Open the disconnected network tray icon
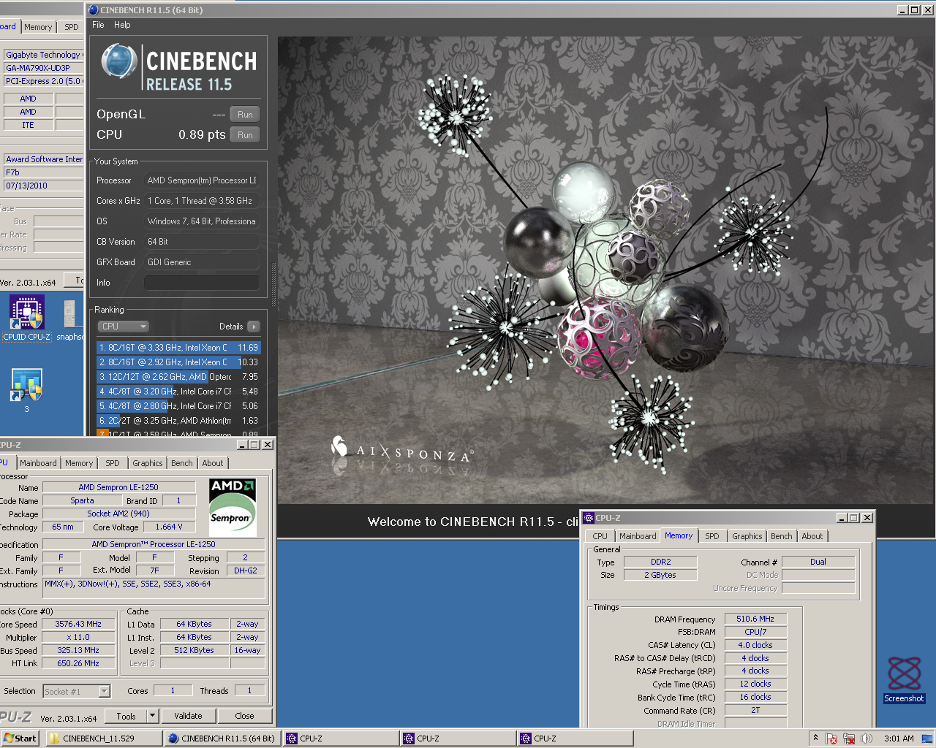 pyautogui.click(x=849, y=739)
